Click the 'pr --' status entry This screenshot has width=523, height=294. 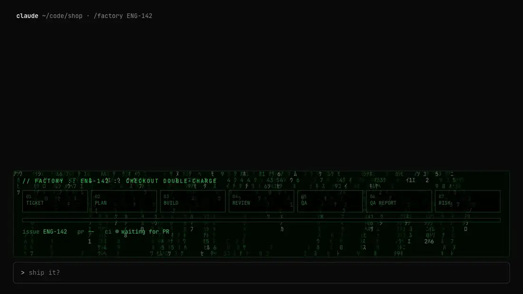pyautogui.click(x=86, y=232)
